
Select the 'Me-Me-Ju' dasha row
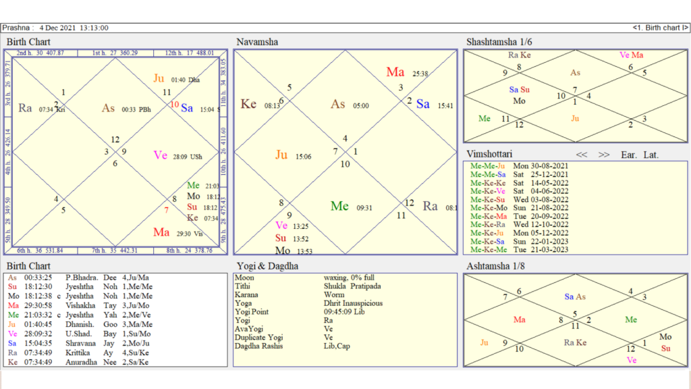pos(519,166)
